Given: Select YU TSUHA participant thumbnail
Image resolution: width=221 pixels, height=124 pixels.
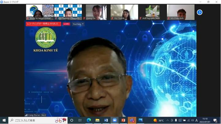Looking at the screenshot, I should pyautogui.click(x=124, y=12).
